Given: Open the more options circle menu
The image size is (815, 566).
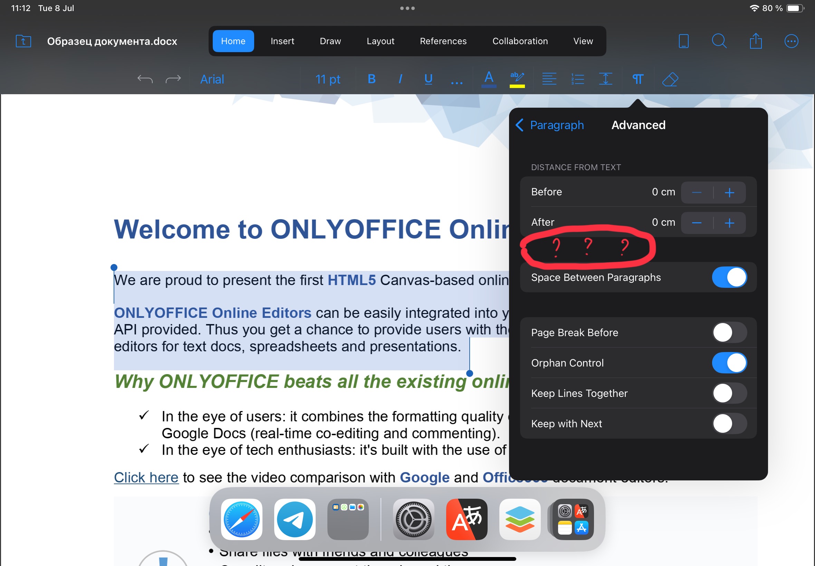Looking at the screenshot, I should point(791,41).
